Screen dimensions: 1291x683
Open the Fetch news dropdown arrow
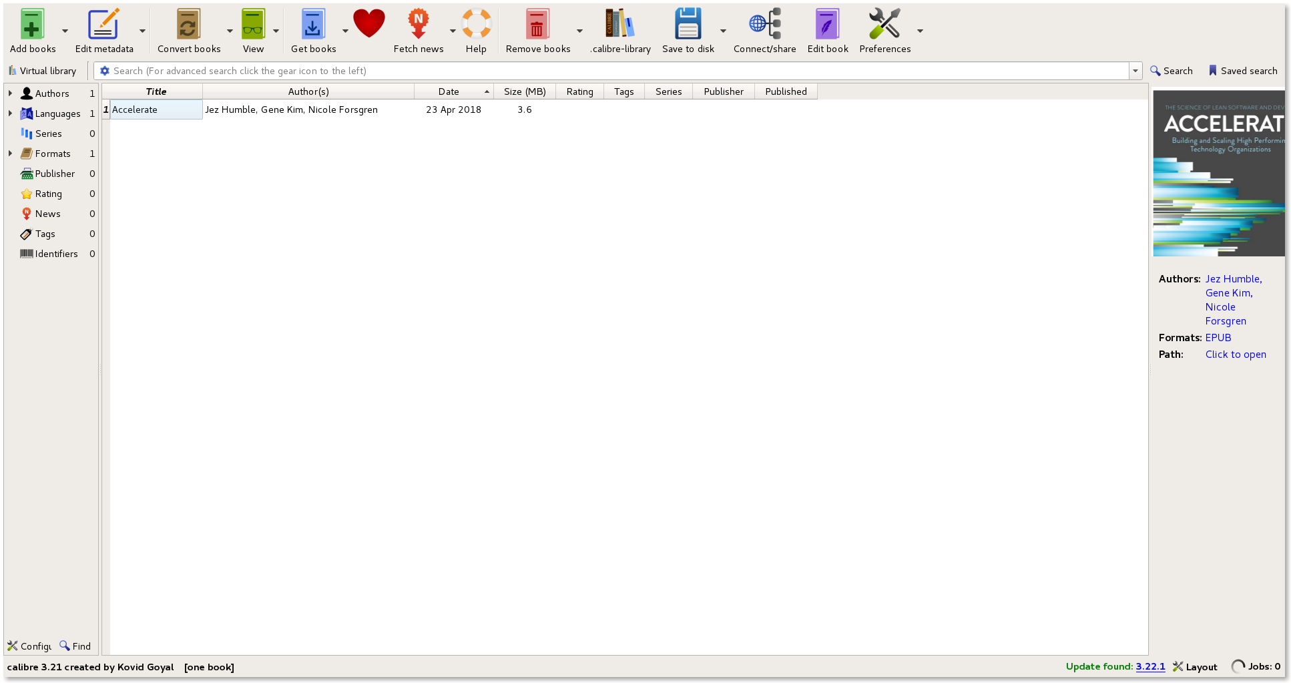click(453, 31)
